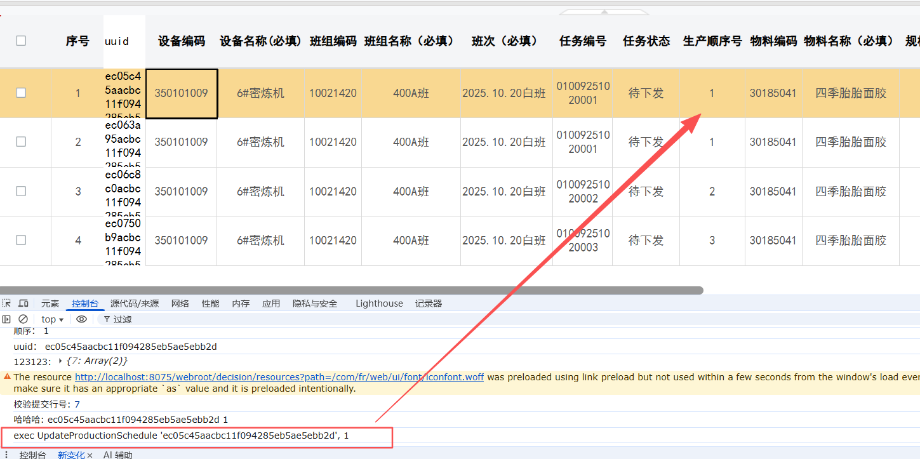Viewport: 920px width, 459px height.
Task: Activate the inspect element picker icon
Action: coord(7,303)
